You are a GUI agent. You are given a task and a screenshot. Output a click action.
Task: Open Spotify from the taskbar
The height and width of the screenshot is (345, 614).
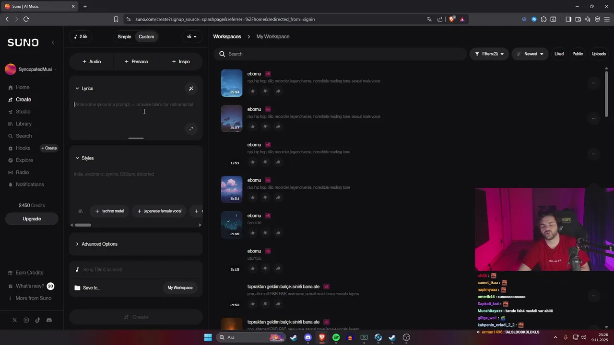point(336,337)
